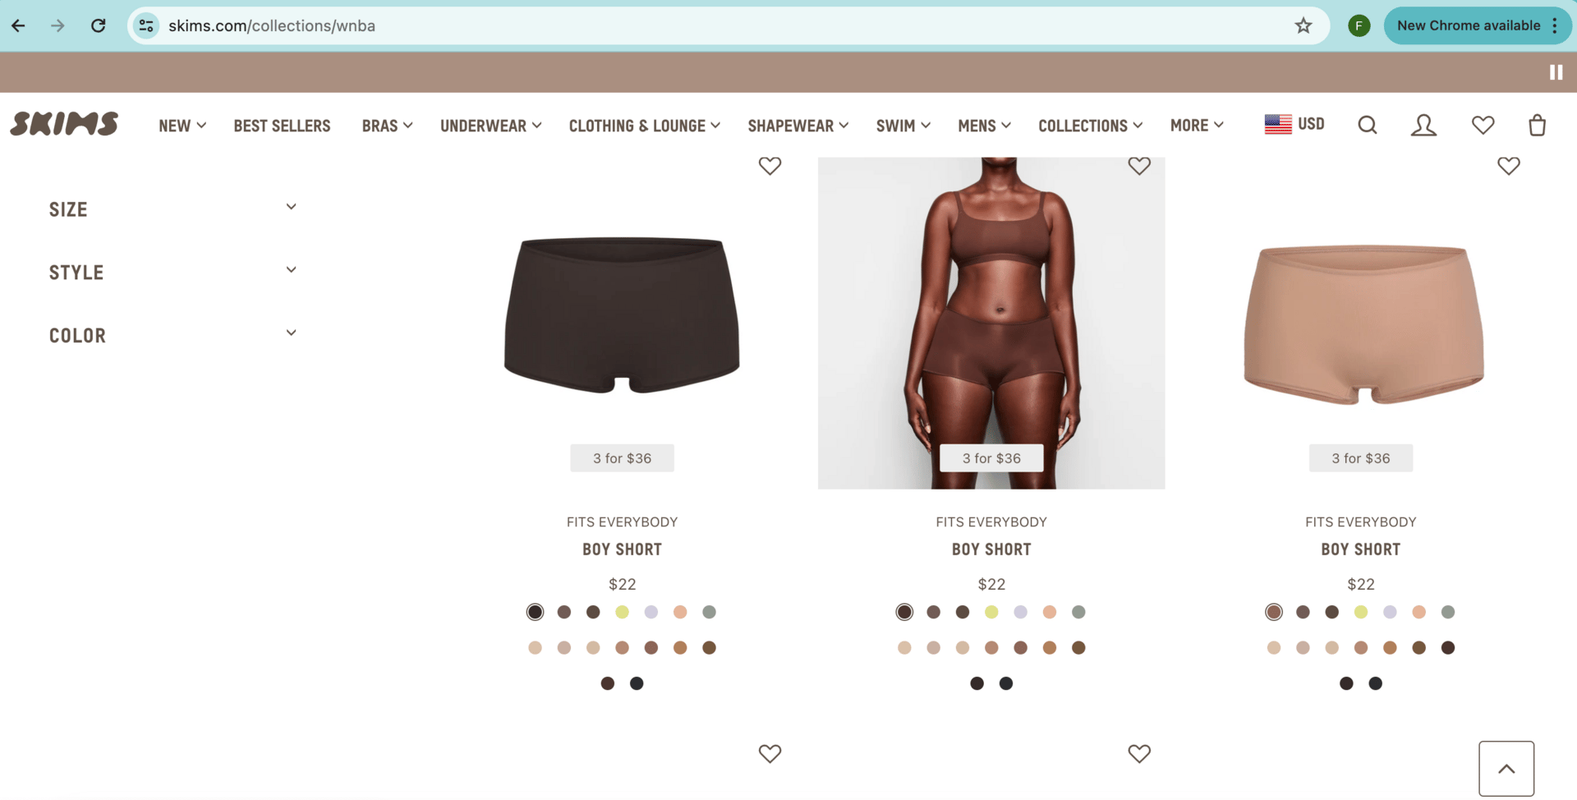Reload the page
Viewport: 1577px width, 800px height.
[x=98, y=25]
